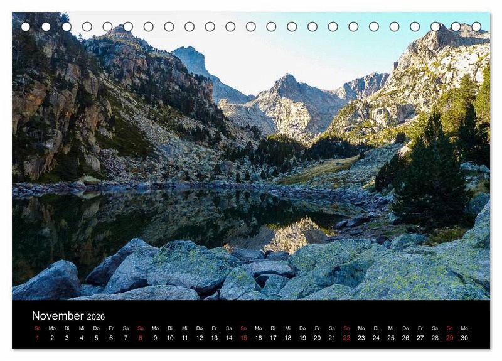Select the year 2026 label

click(96, 317)
